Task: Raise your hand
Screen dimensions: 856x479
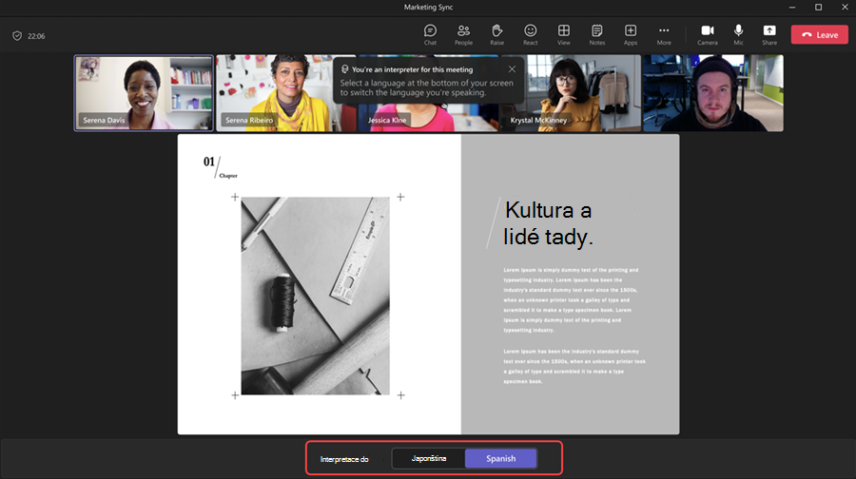Action: (x=496, y=35)
